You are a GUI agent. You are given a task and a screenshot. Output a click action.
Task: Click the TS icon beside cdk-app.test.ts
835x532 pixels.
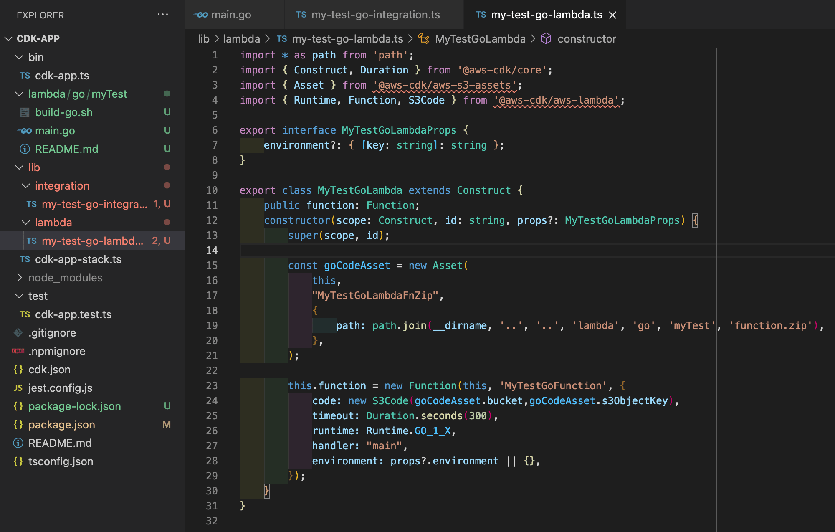click(25, 314)
